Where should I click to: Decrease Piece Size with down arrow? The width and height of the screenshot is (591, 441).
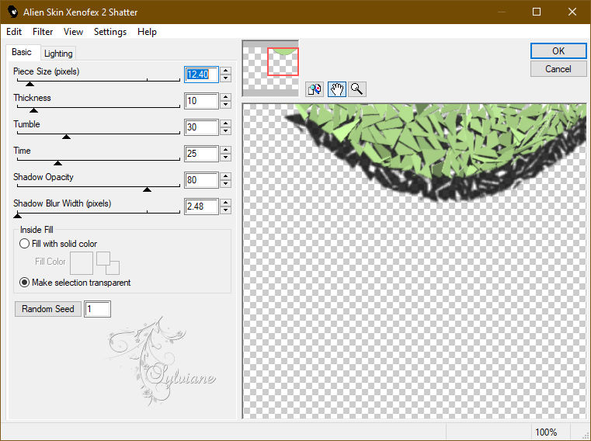point(225,78)
